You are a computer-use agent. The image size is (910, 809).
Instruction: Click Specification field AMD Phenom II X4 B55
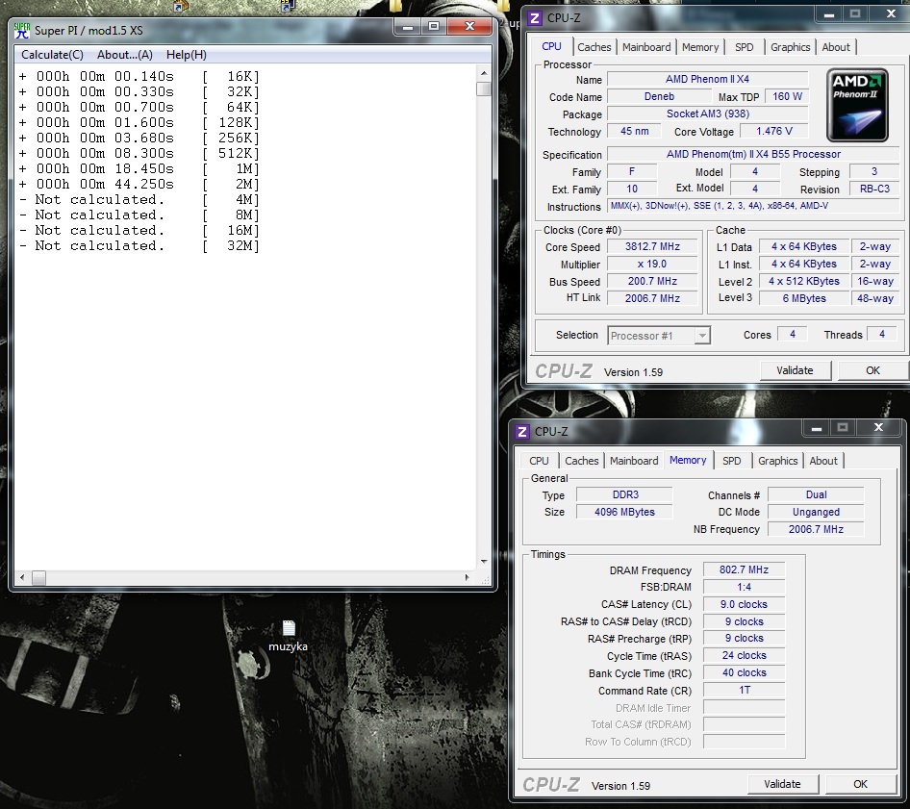[753, 154]
